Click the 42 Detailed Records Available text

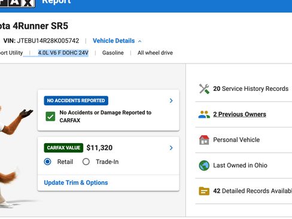[x=253, y=191]
